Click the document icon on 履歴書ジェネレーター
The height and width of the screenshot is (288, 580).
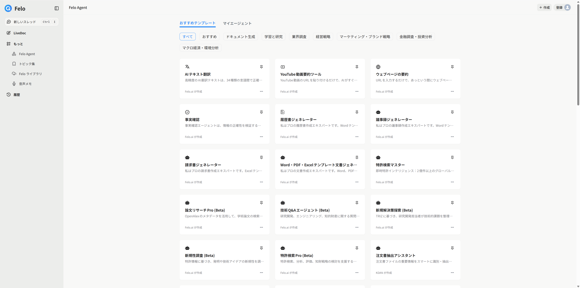pos(283,112)
